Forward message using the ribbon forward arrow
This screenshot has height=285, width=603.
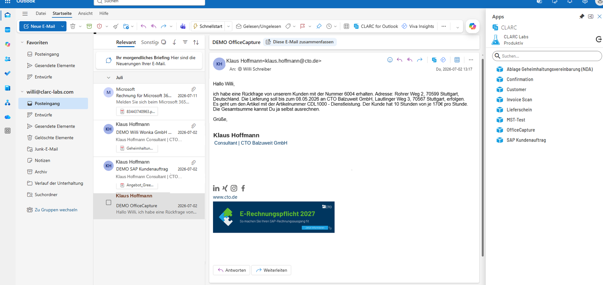[164, 26]
